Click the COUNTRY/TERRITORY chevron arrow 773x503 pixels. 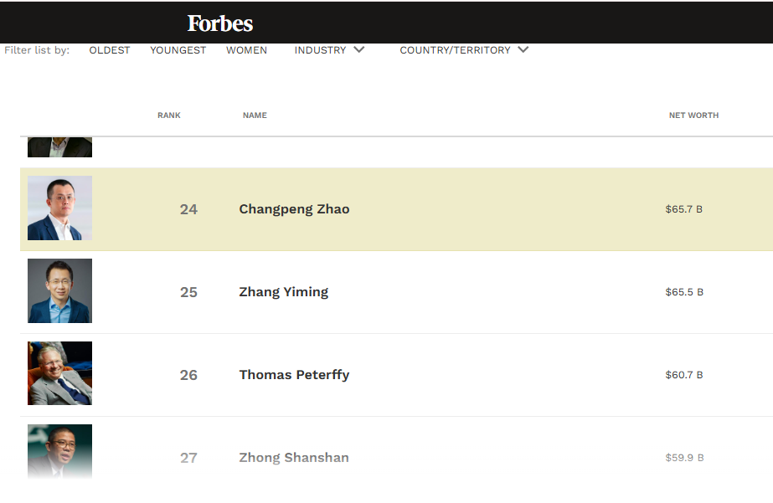pos(523,50)
